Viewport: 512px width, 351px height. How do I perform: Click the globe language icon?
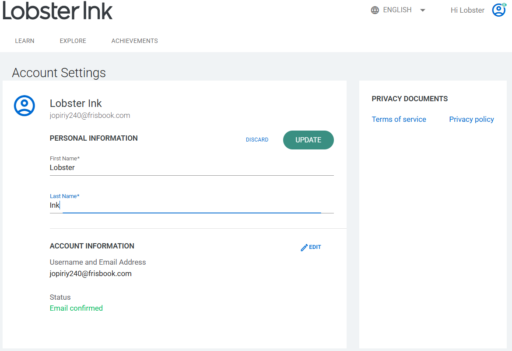375,10
